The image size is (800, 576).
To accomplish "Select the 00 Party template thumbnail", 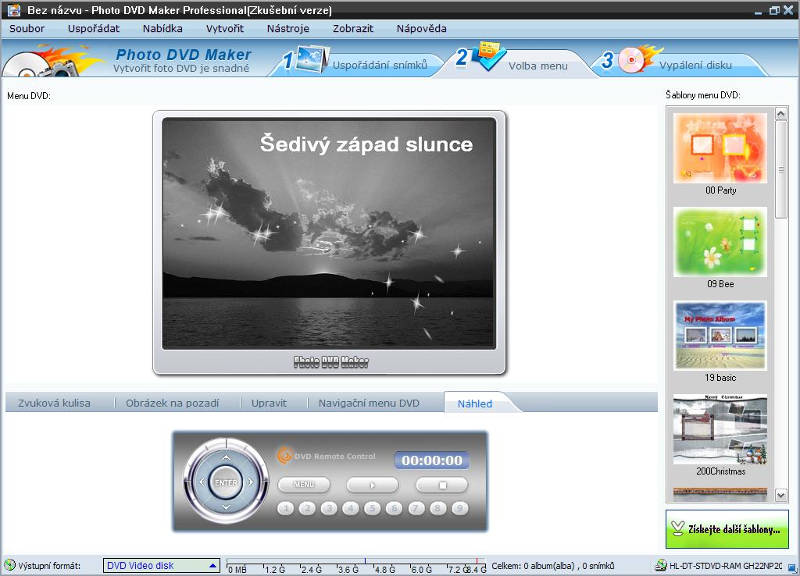I will pyautogui.click(x=720, y=148).
